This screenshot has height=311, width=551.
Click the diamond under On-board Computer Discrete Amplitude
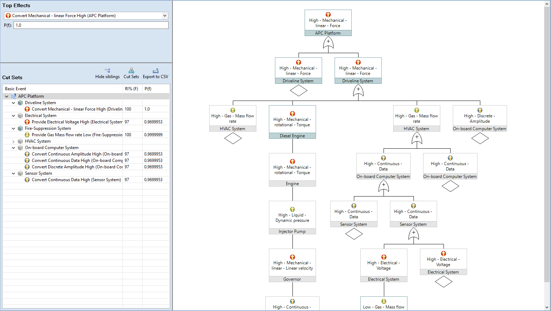click(480, 138)
